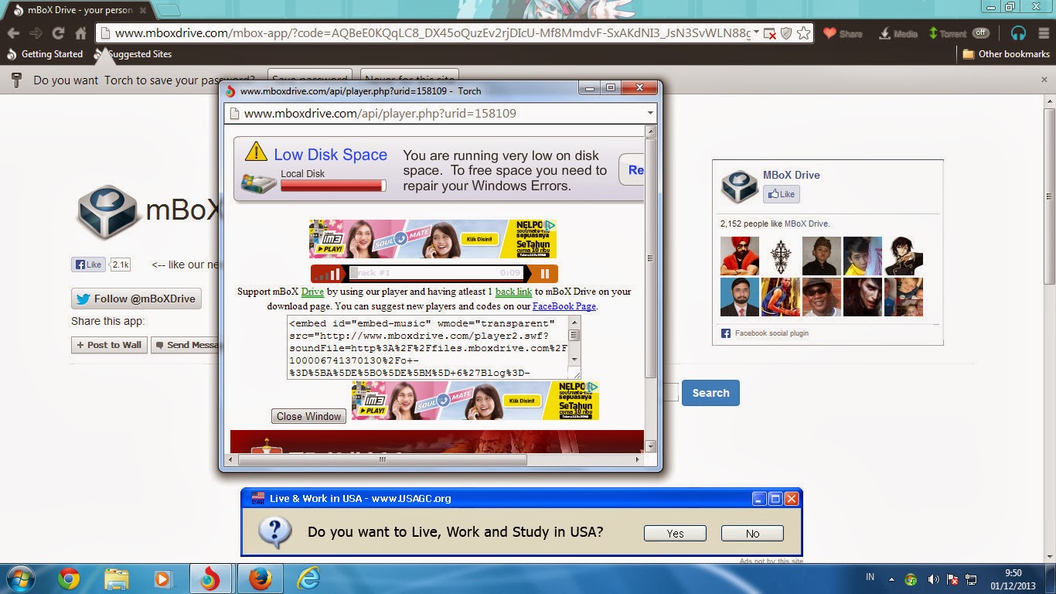Open the green Drive link
This screenshot has width=1056, height=594.
tap(312, 292)
